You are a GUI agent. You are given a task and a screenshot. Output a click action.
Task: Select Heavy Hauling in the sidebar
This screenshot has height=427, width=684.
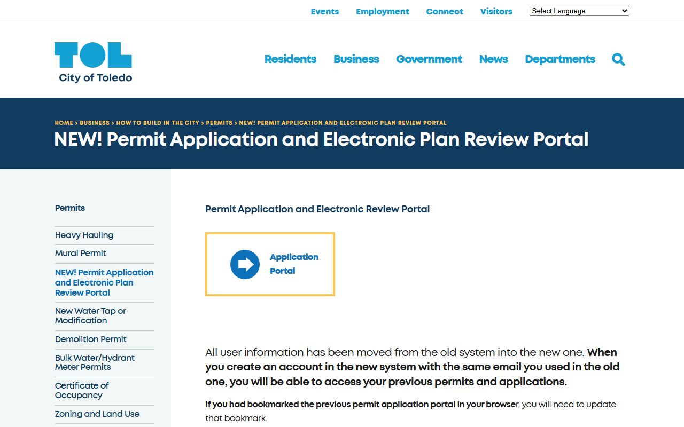point(84,235)
